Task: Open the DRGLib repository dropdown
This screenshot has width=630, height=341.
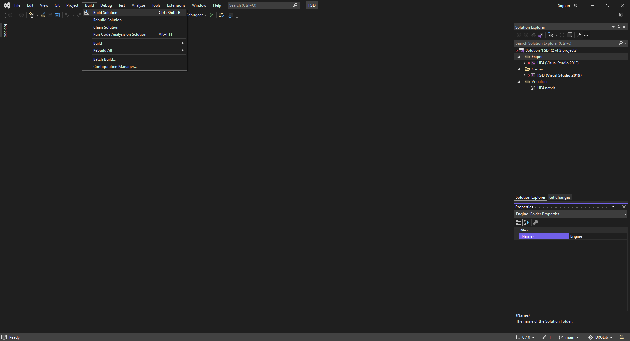Action: (x=600, y=337)
